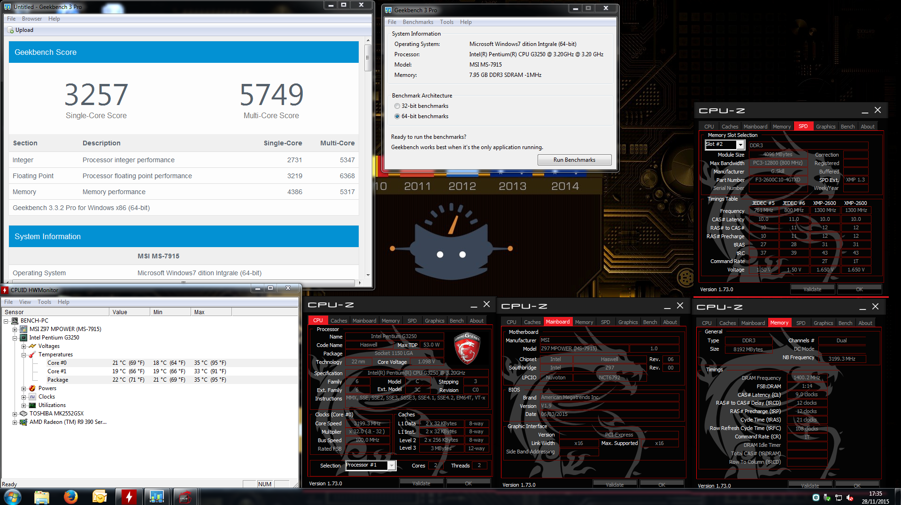Image resolution: width=901 pixels, height=505 pixels.
Task: Click the TOSHIBA hard drive icon
Action: click(23, 414)
